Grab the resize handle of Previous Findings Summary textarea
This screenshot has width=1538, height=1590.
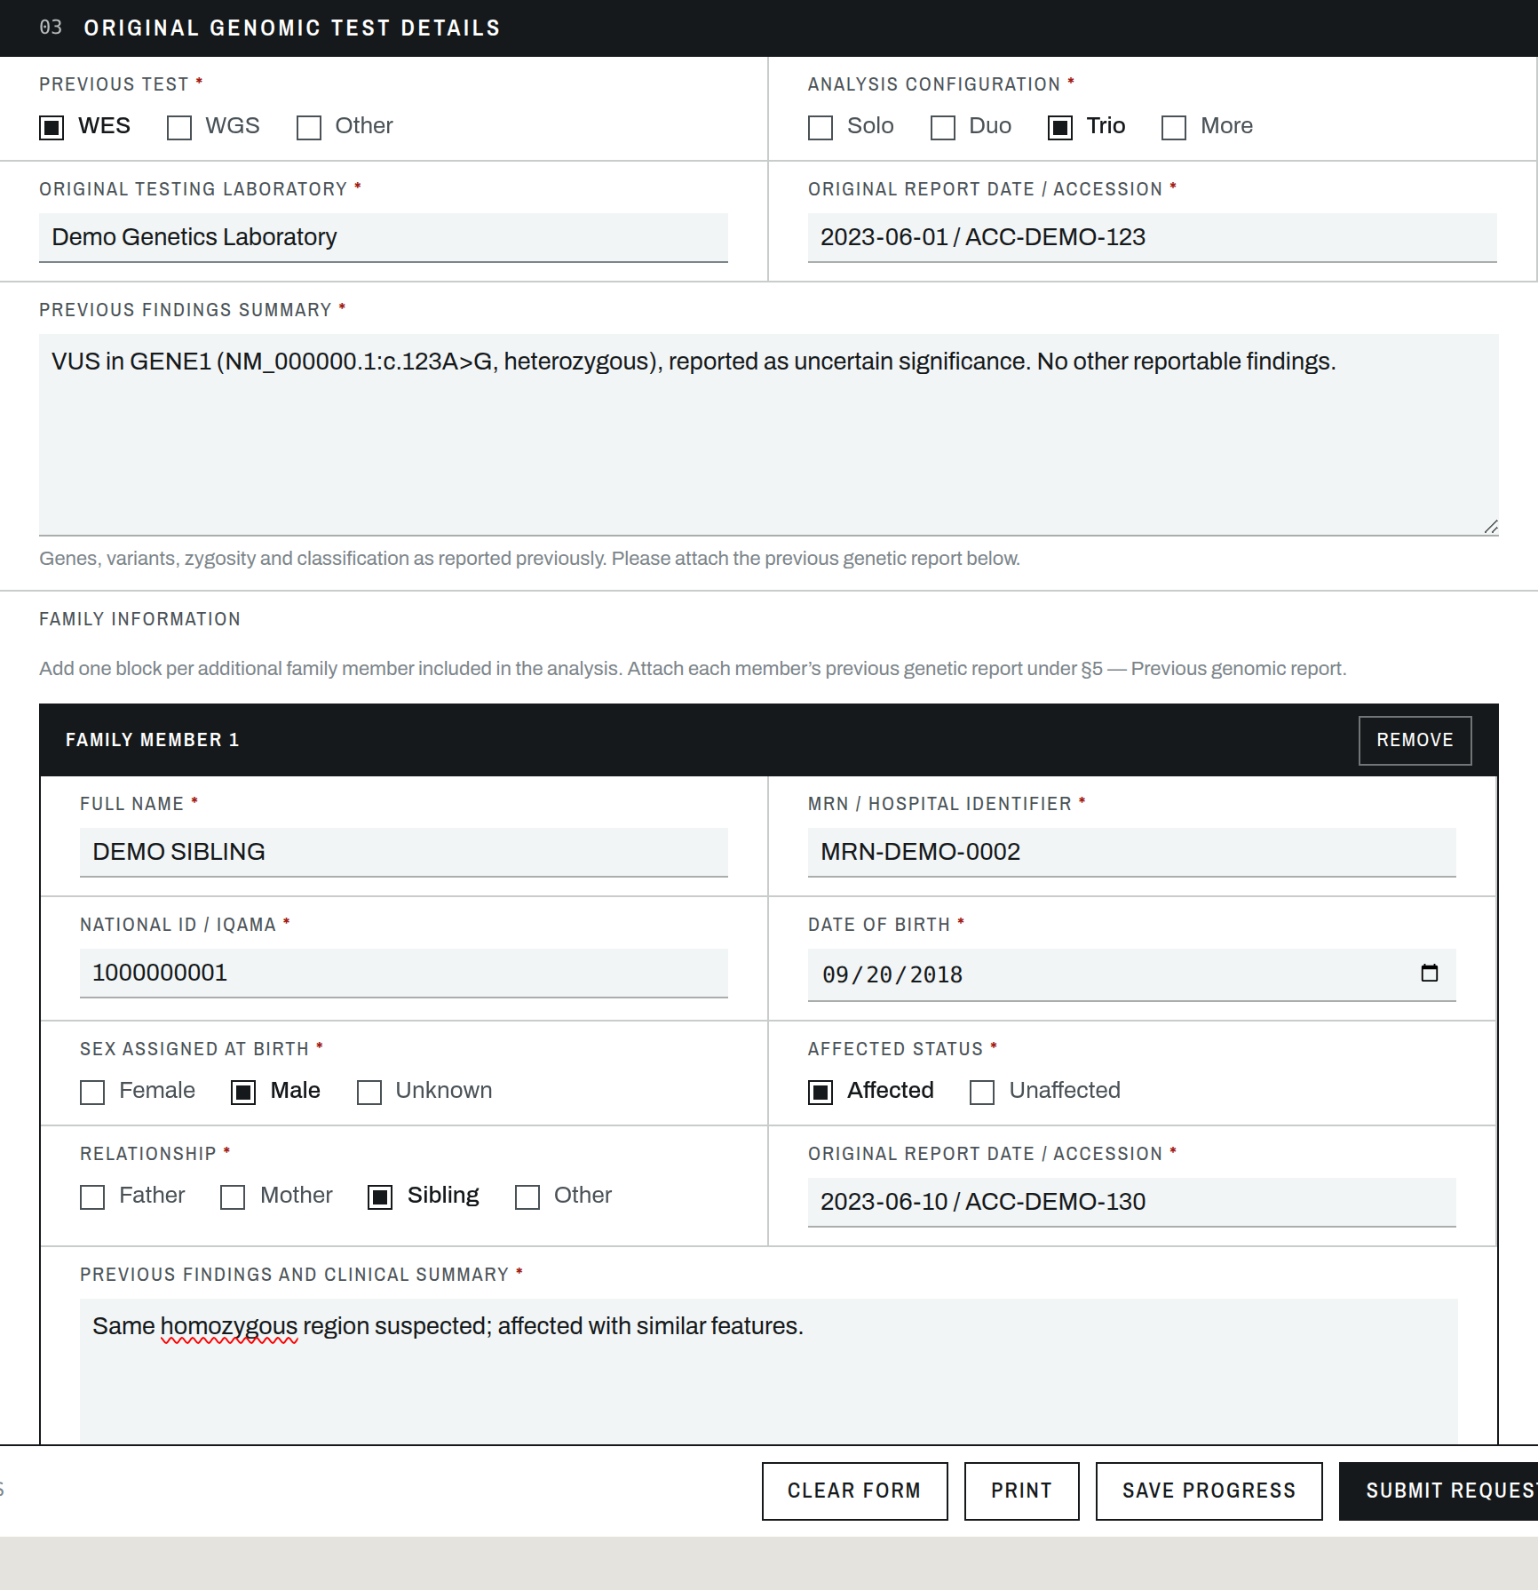click(1491, 527)
